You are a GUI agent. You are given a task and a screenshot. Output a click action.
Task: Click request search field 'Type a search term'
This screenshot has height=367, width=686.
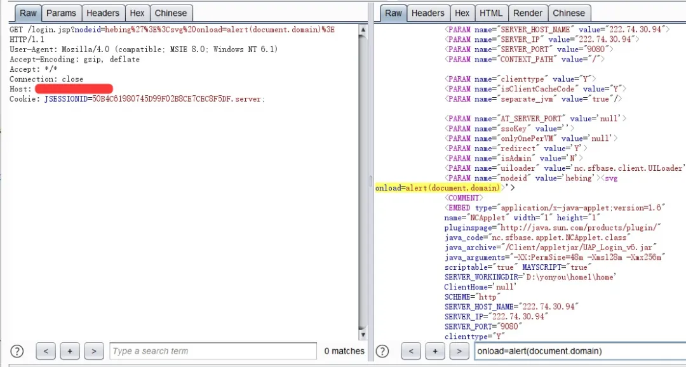(213, 351)
